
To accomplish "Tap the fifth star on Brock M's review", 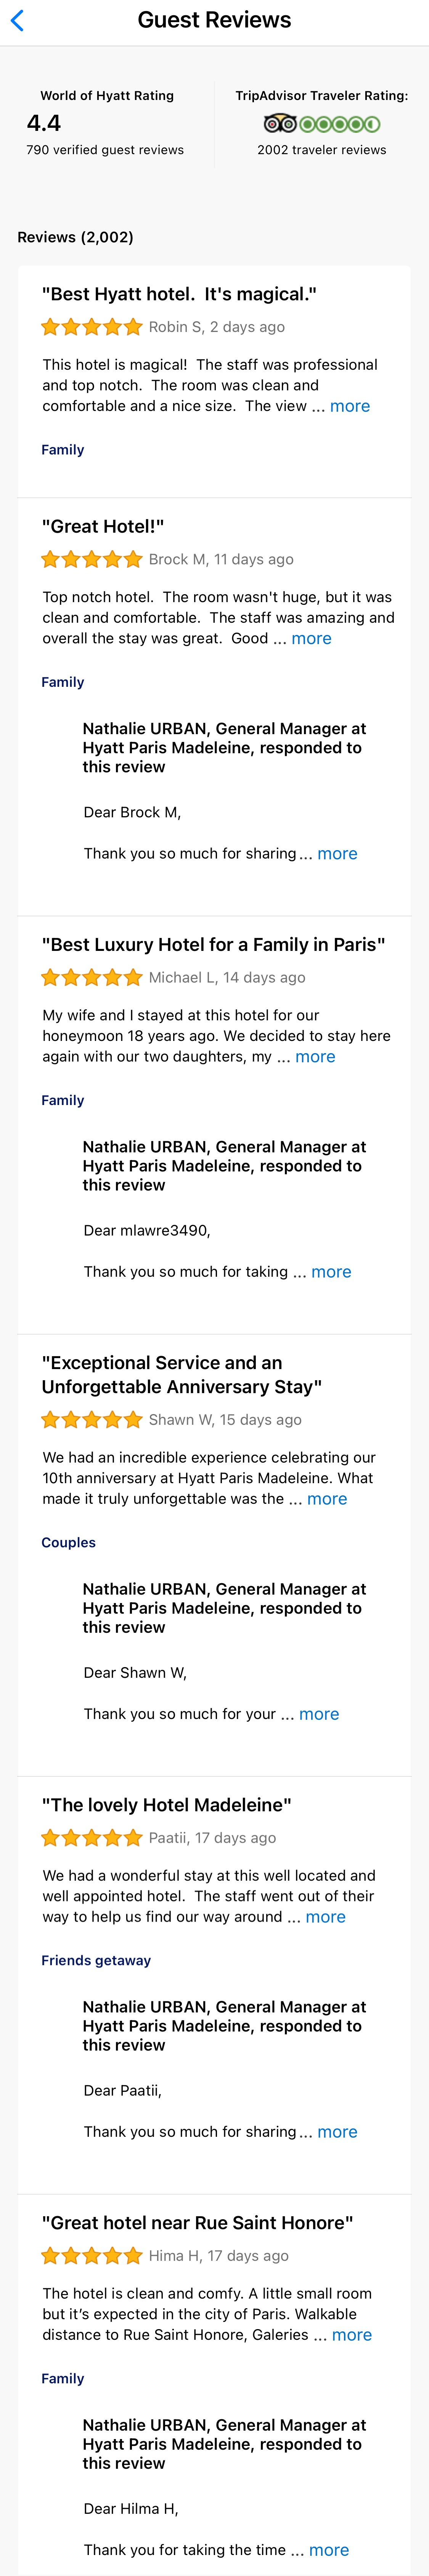I will [135, 558].
